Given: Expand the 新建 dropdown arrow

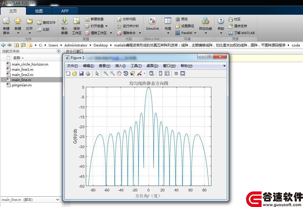Looking at the screenshot, I should coord(18,33).
